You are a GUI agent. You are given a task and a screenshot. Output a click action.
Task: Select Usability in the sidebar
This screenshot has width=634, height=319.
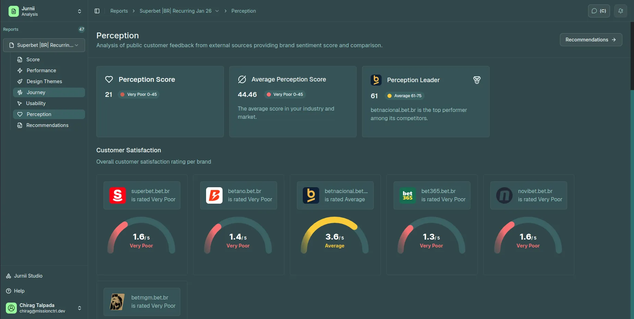(36, 103)
